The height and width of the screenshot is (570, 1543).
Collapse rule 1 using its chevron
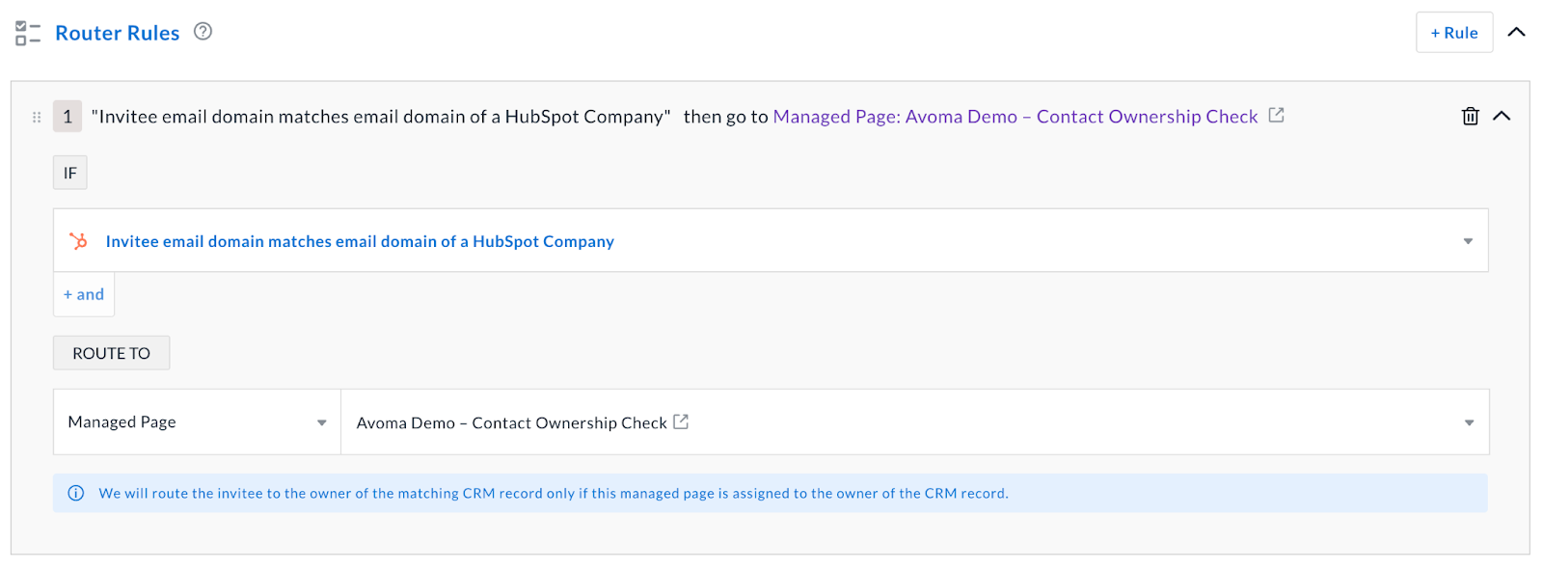[1502, 117]
